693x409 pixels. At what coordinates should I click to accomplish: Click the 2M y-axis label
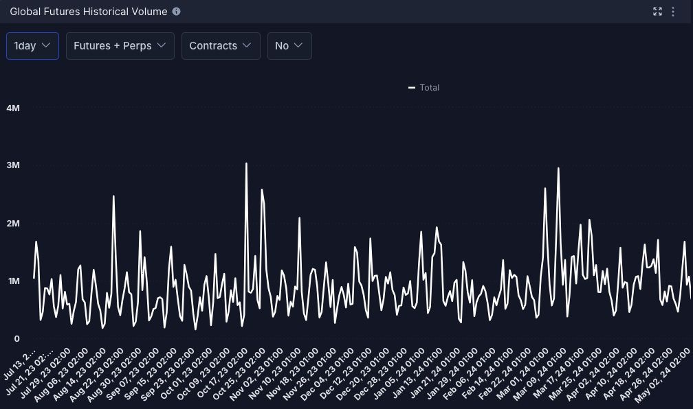tap(12, 224)
